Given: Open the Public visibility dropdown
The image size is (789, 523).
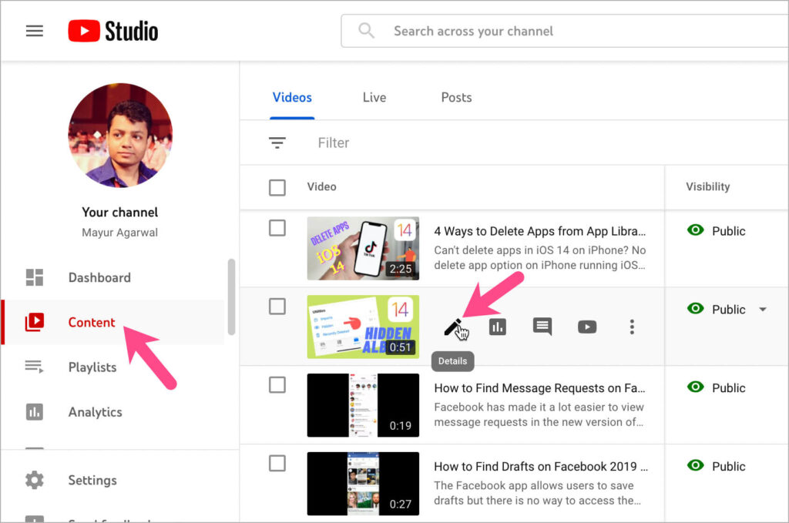Looking at the screenshot, I should click(x=762, y=309).
